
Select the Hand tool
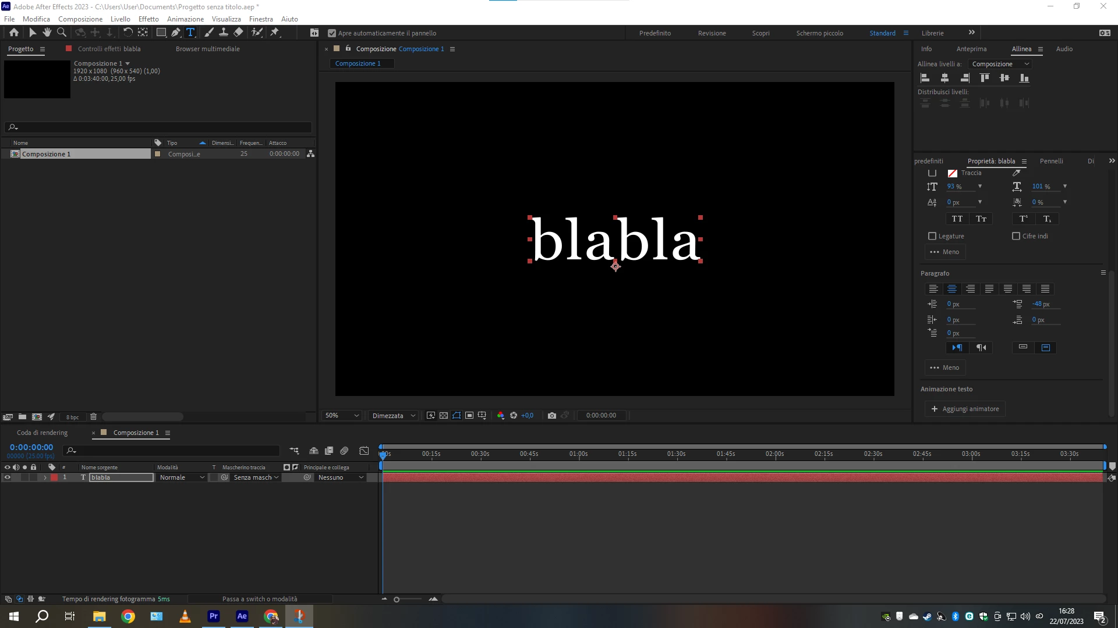(x=47, y=33)
